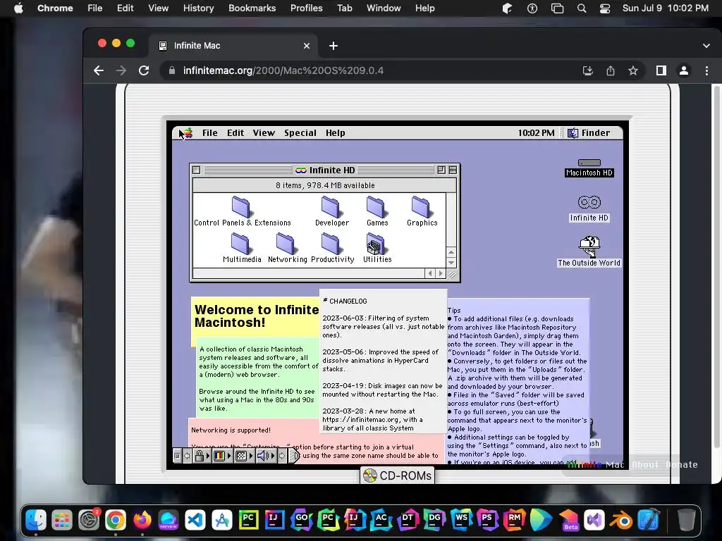
Task: Open Firefox from the Dock
Action: tap(142, 520)
